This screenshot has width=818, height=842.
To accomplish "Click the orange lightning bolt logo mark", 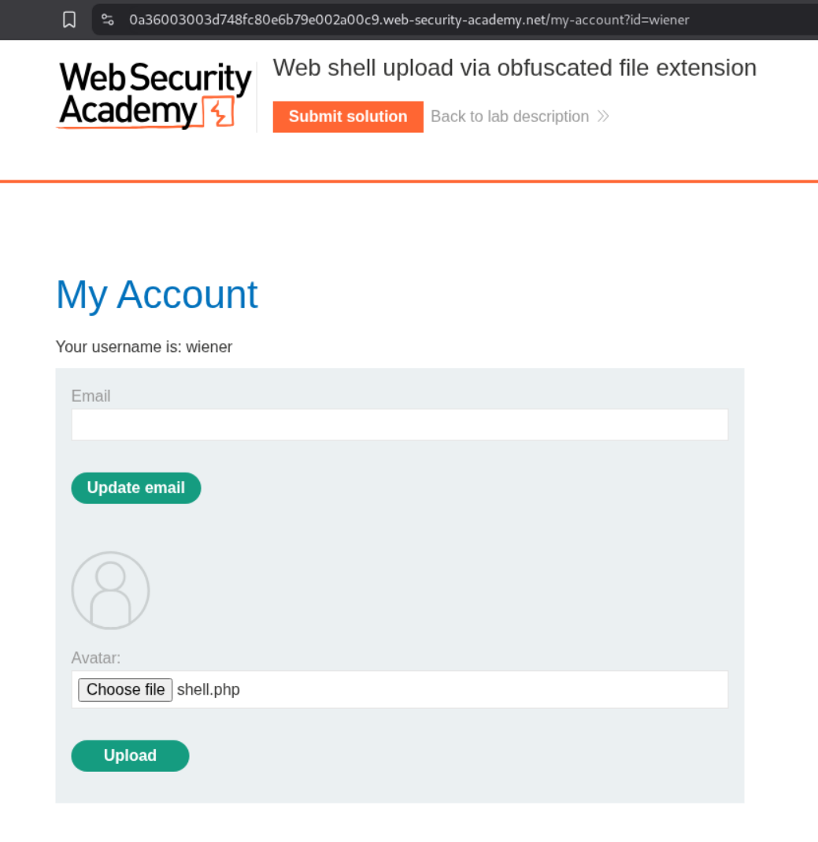I will click(218, 113).
